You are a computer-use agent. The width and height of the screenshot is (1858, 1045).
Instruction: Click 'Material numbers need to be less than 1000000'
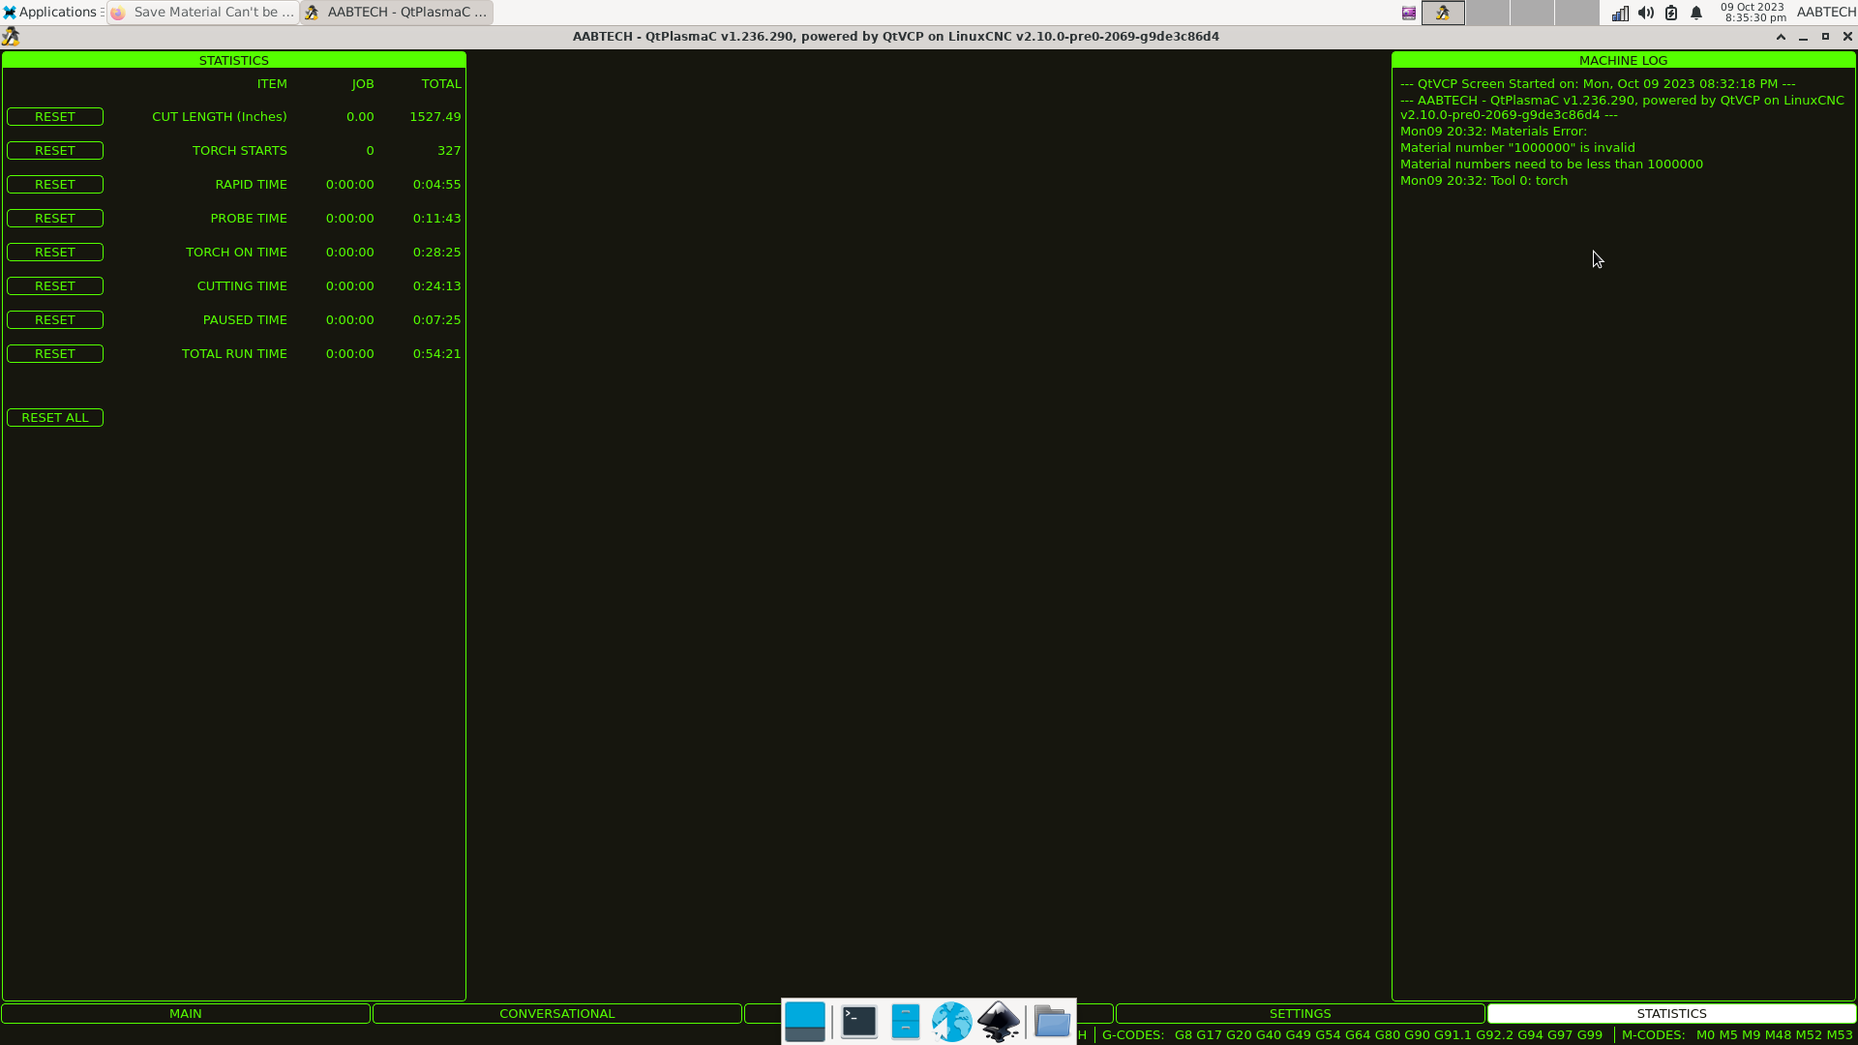pos(1551,164)
